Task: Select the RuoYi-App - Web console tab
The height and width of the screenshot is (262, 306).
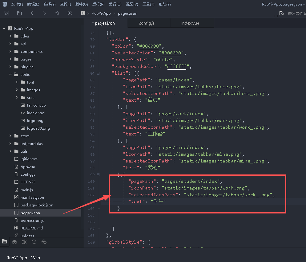Action: click(x=23, y=258)
